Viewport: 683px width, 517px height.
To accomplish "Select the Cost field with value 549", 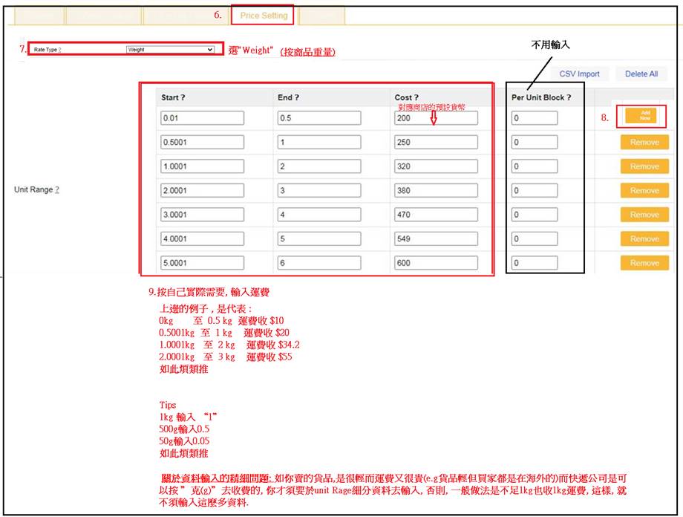I will coord(436,239).
